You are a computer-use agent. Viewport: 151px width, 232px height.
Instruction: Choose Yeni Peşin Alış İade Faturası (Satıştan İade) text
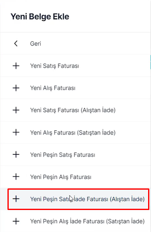point(88,222)
